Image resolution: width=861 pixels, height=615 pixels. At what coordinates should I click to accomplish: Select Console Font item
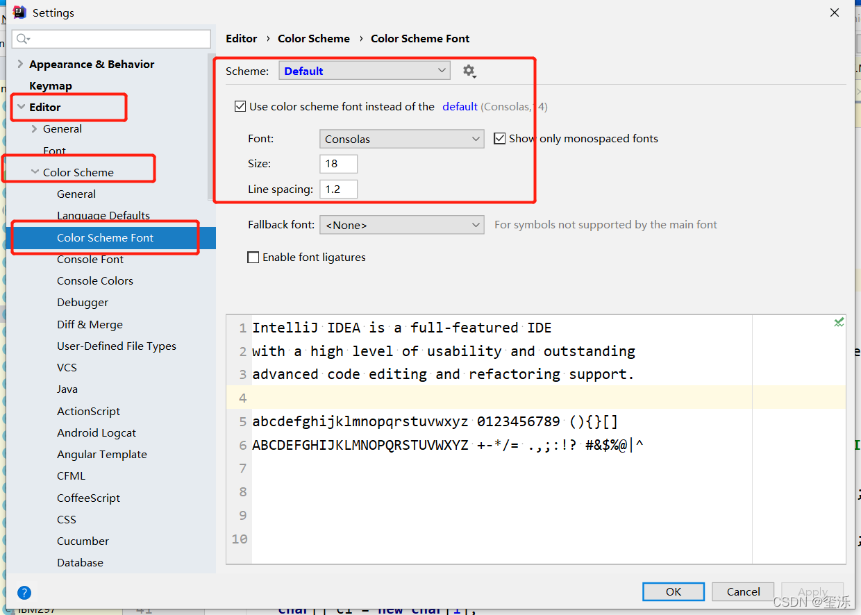click(x=90, y=260)
